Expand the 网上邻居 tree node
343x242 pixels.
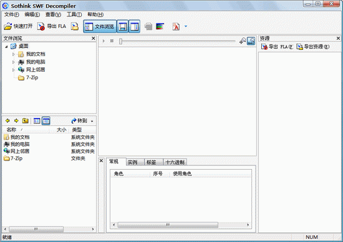coord(13,70)
